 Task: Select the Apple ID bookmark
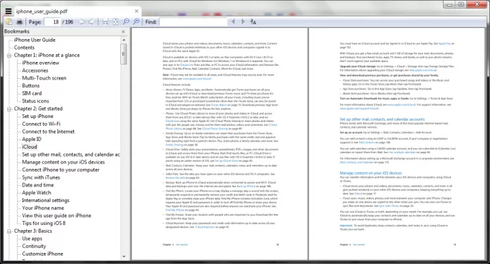pos(31,139)
